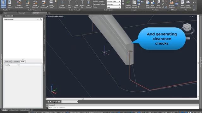Click the settings icon beside Primary Voltage dropdown
Image resolution: width=202 pixels, height=113 pixels.
coord(123,1)
